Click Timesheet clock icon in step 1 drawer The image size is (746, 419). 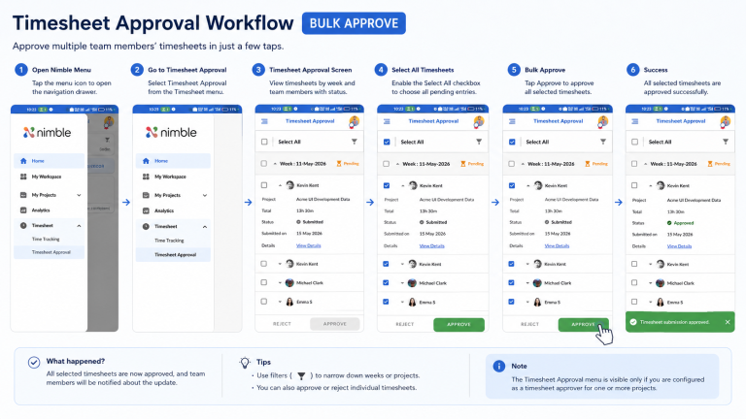[23, 226]
